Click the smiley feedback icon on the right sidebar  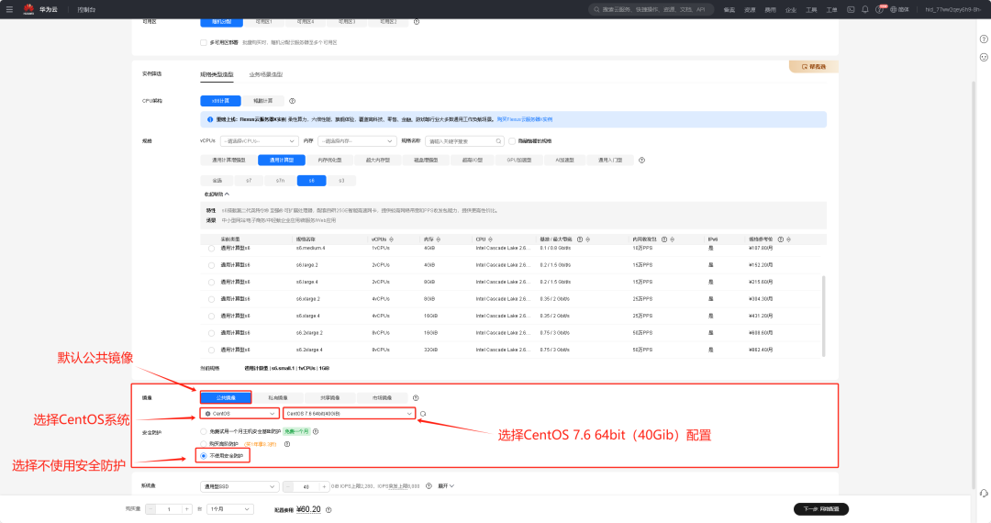tap(984, 58)
